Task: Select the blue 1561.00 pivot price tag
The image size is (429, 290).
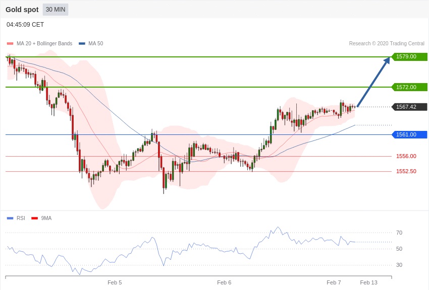Action: (x=409, y=134)
